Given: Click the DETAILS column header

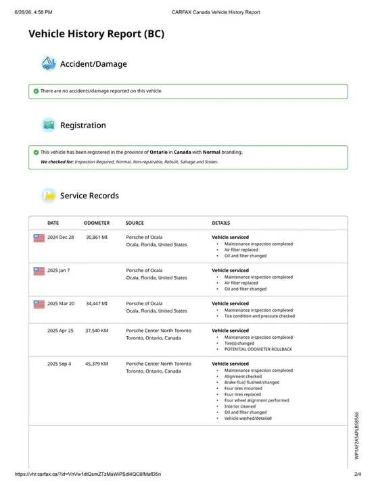Looking at the screenshot, I should (221, 223).
